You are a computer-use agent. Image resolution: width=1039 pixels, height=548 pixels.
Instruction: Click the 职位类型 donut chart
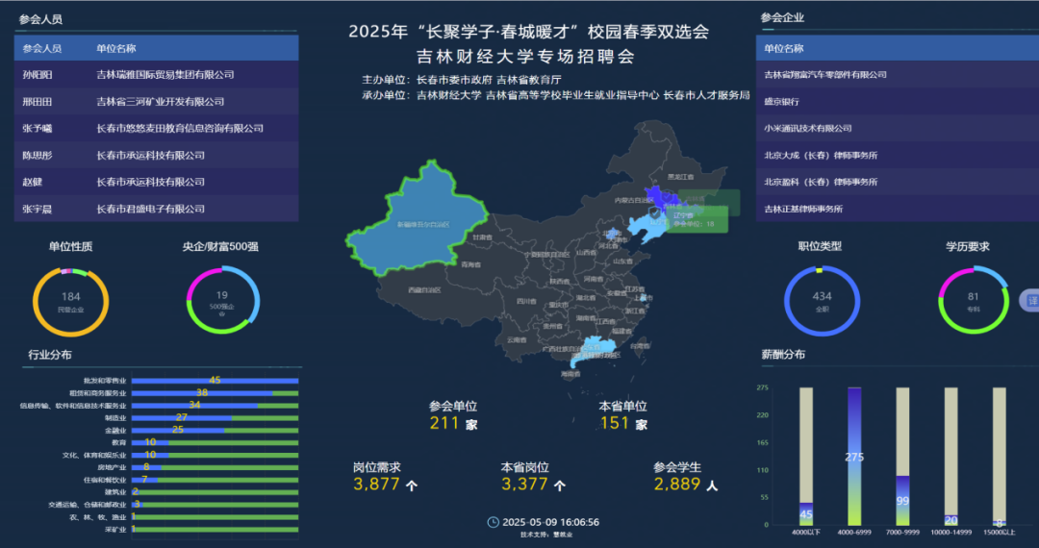pyautogui.click(x=822, y=301)
